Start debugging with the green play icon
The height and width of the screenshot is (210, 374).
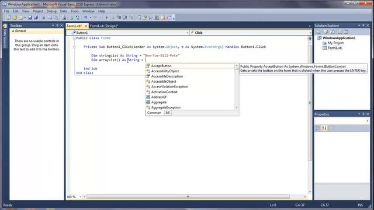pyautogui.click(x=106, y=17)
